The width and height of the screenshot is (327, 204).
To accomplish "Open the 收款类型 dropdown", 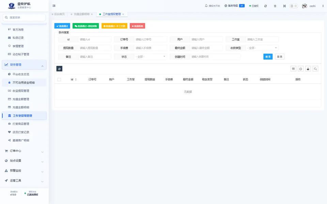I will [262, 48].
